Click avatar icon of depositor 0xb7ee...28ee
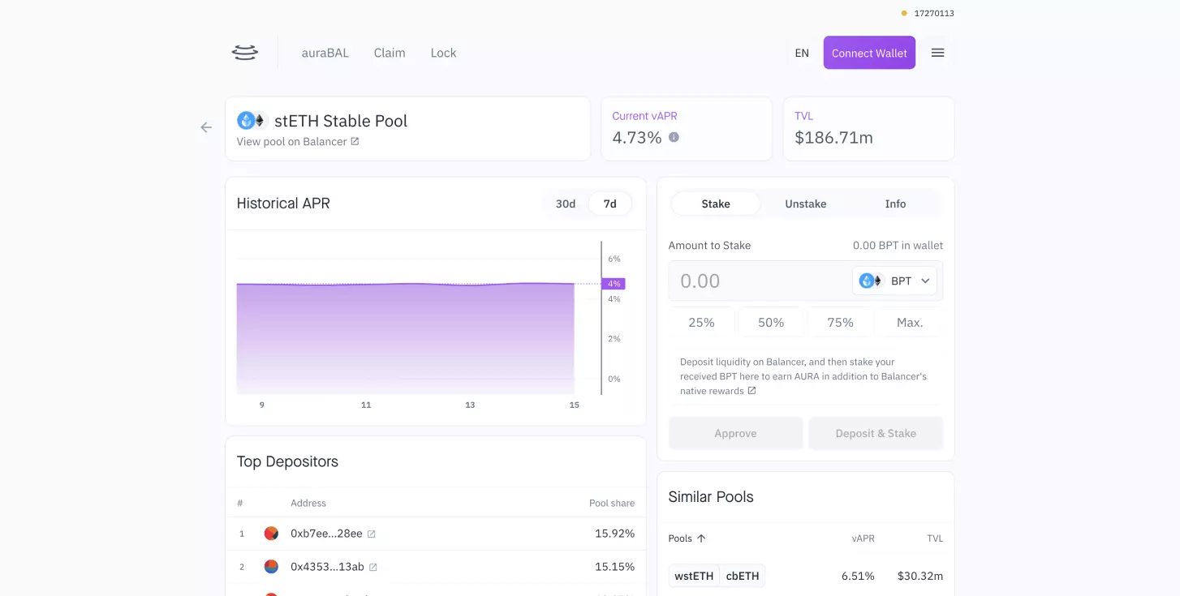Image resolution: width=1180 pixels, height=596 pixels. [271, 534]
